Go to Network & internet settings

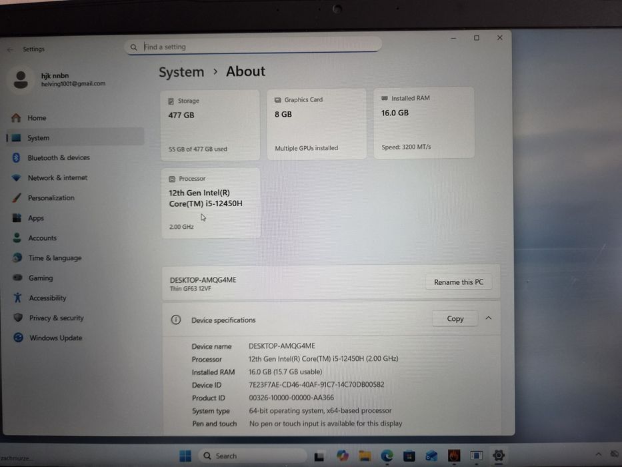(x=75, y=177)
